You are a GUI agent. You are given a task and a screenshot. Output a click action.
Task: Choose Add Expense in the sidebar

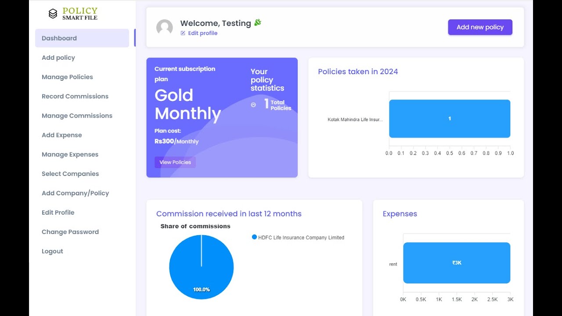coord(62,135)
